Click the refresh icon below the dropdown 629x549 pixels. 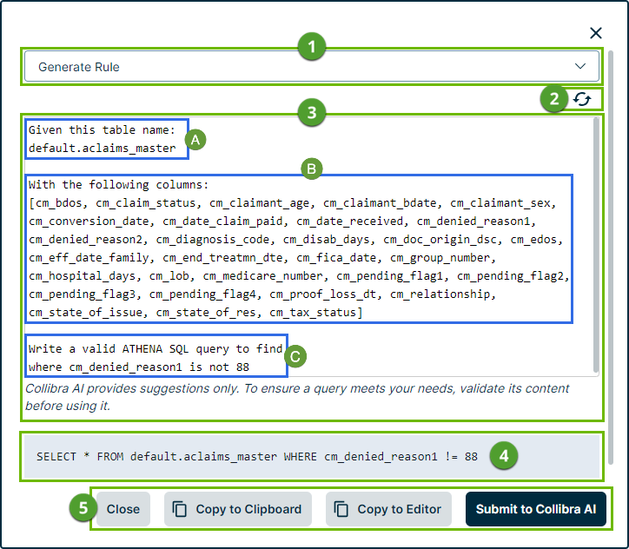click(x=581, y=99)
